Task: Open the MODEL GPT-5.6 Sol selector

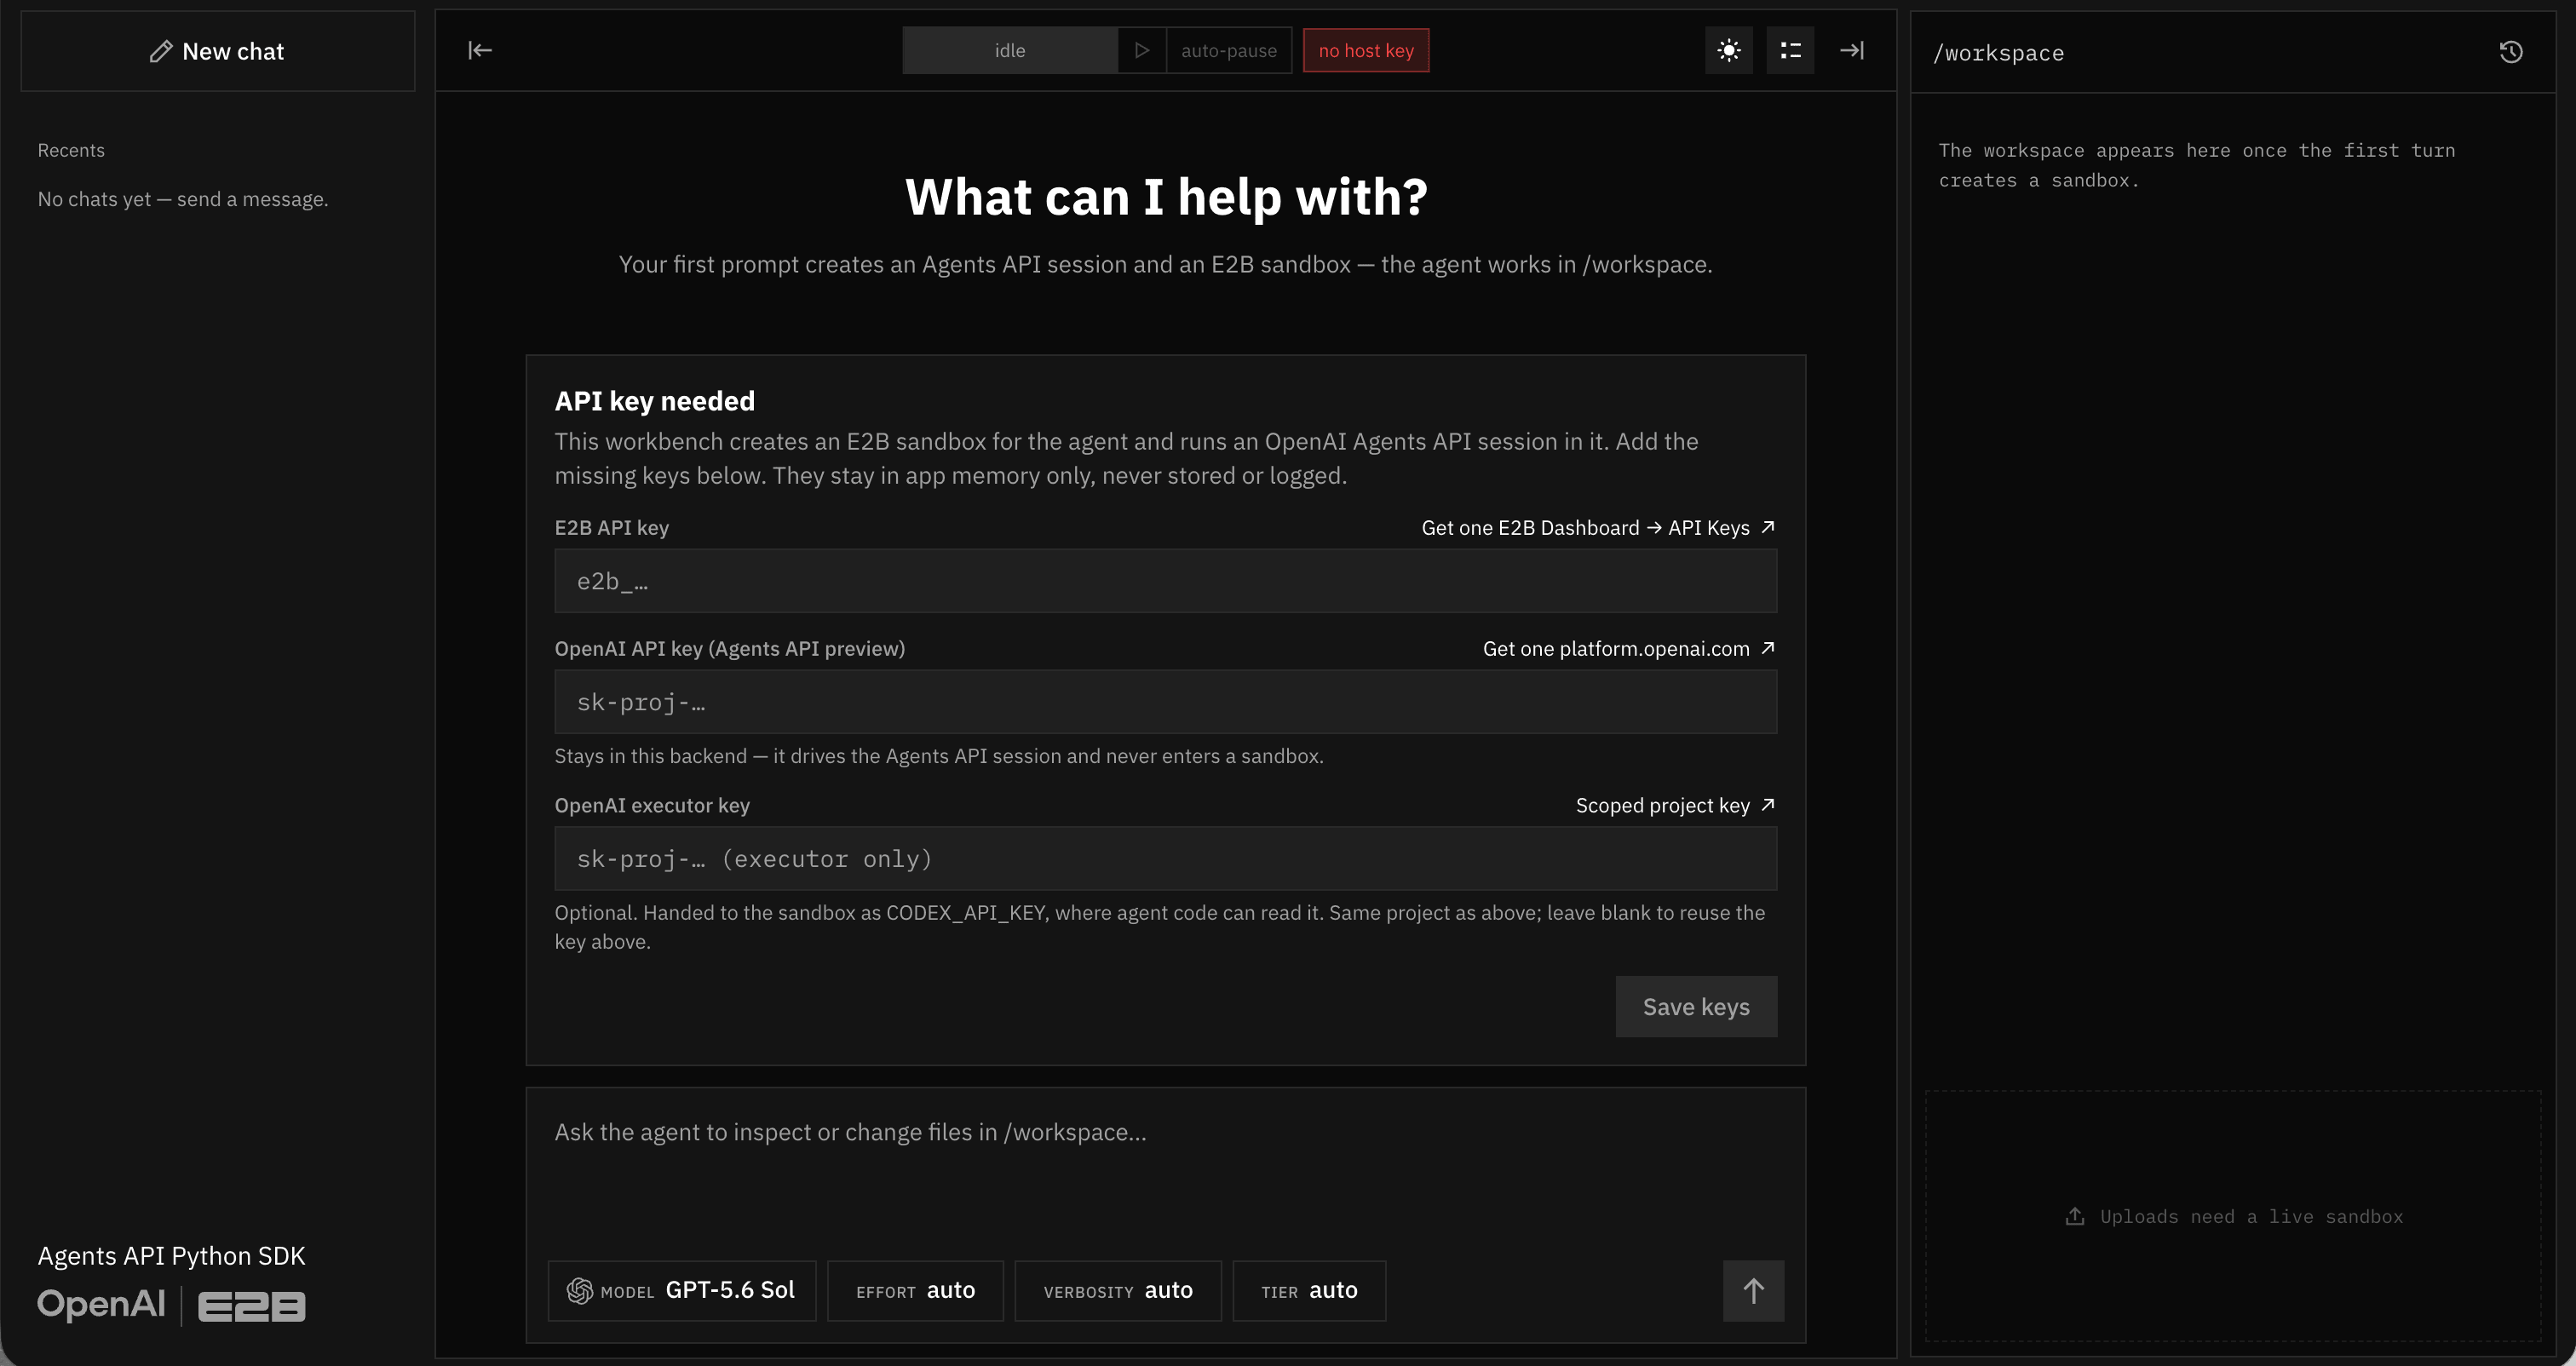Action: pos(682,1291)
